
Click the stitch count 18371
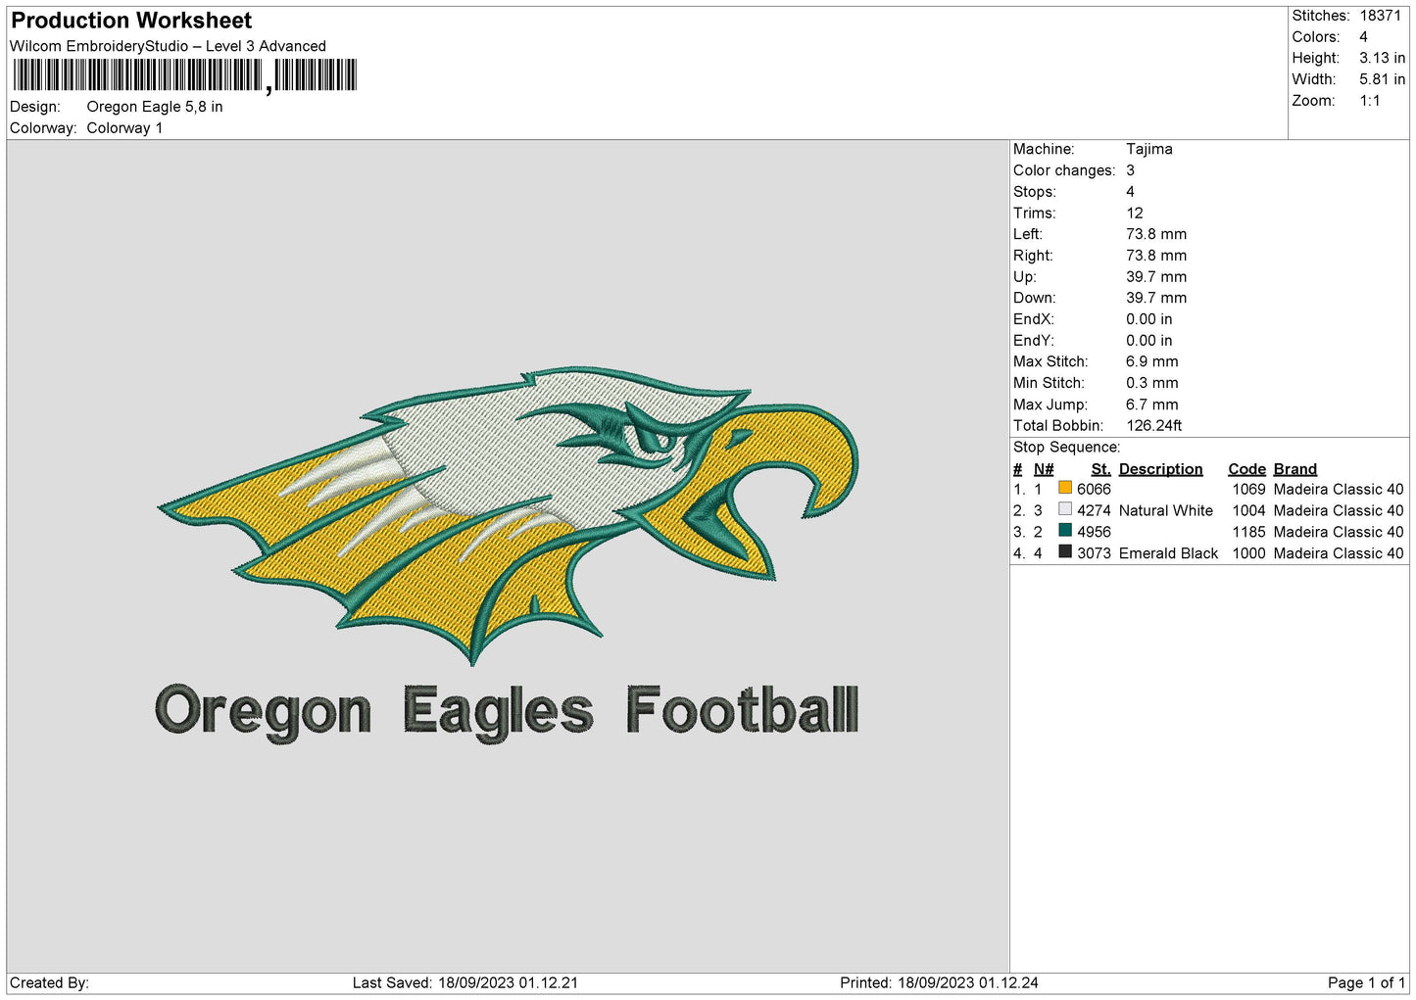[1380, 16]
